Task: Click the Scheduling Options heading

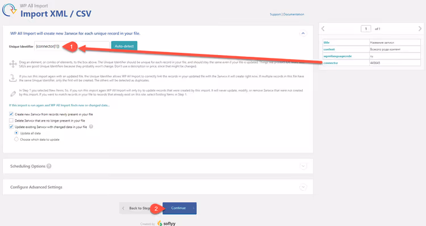Action: 28,166
